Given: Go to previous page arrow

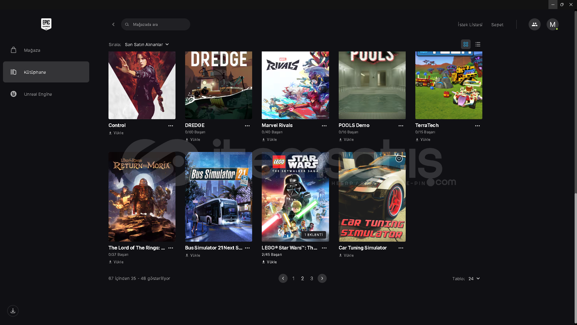Looking at the screenshot, I should click(283, 278).
